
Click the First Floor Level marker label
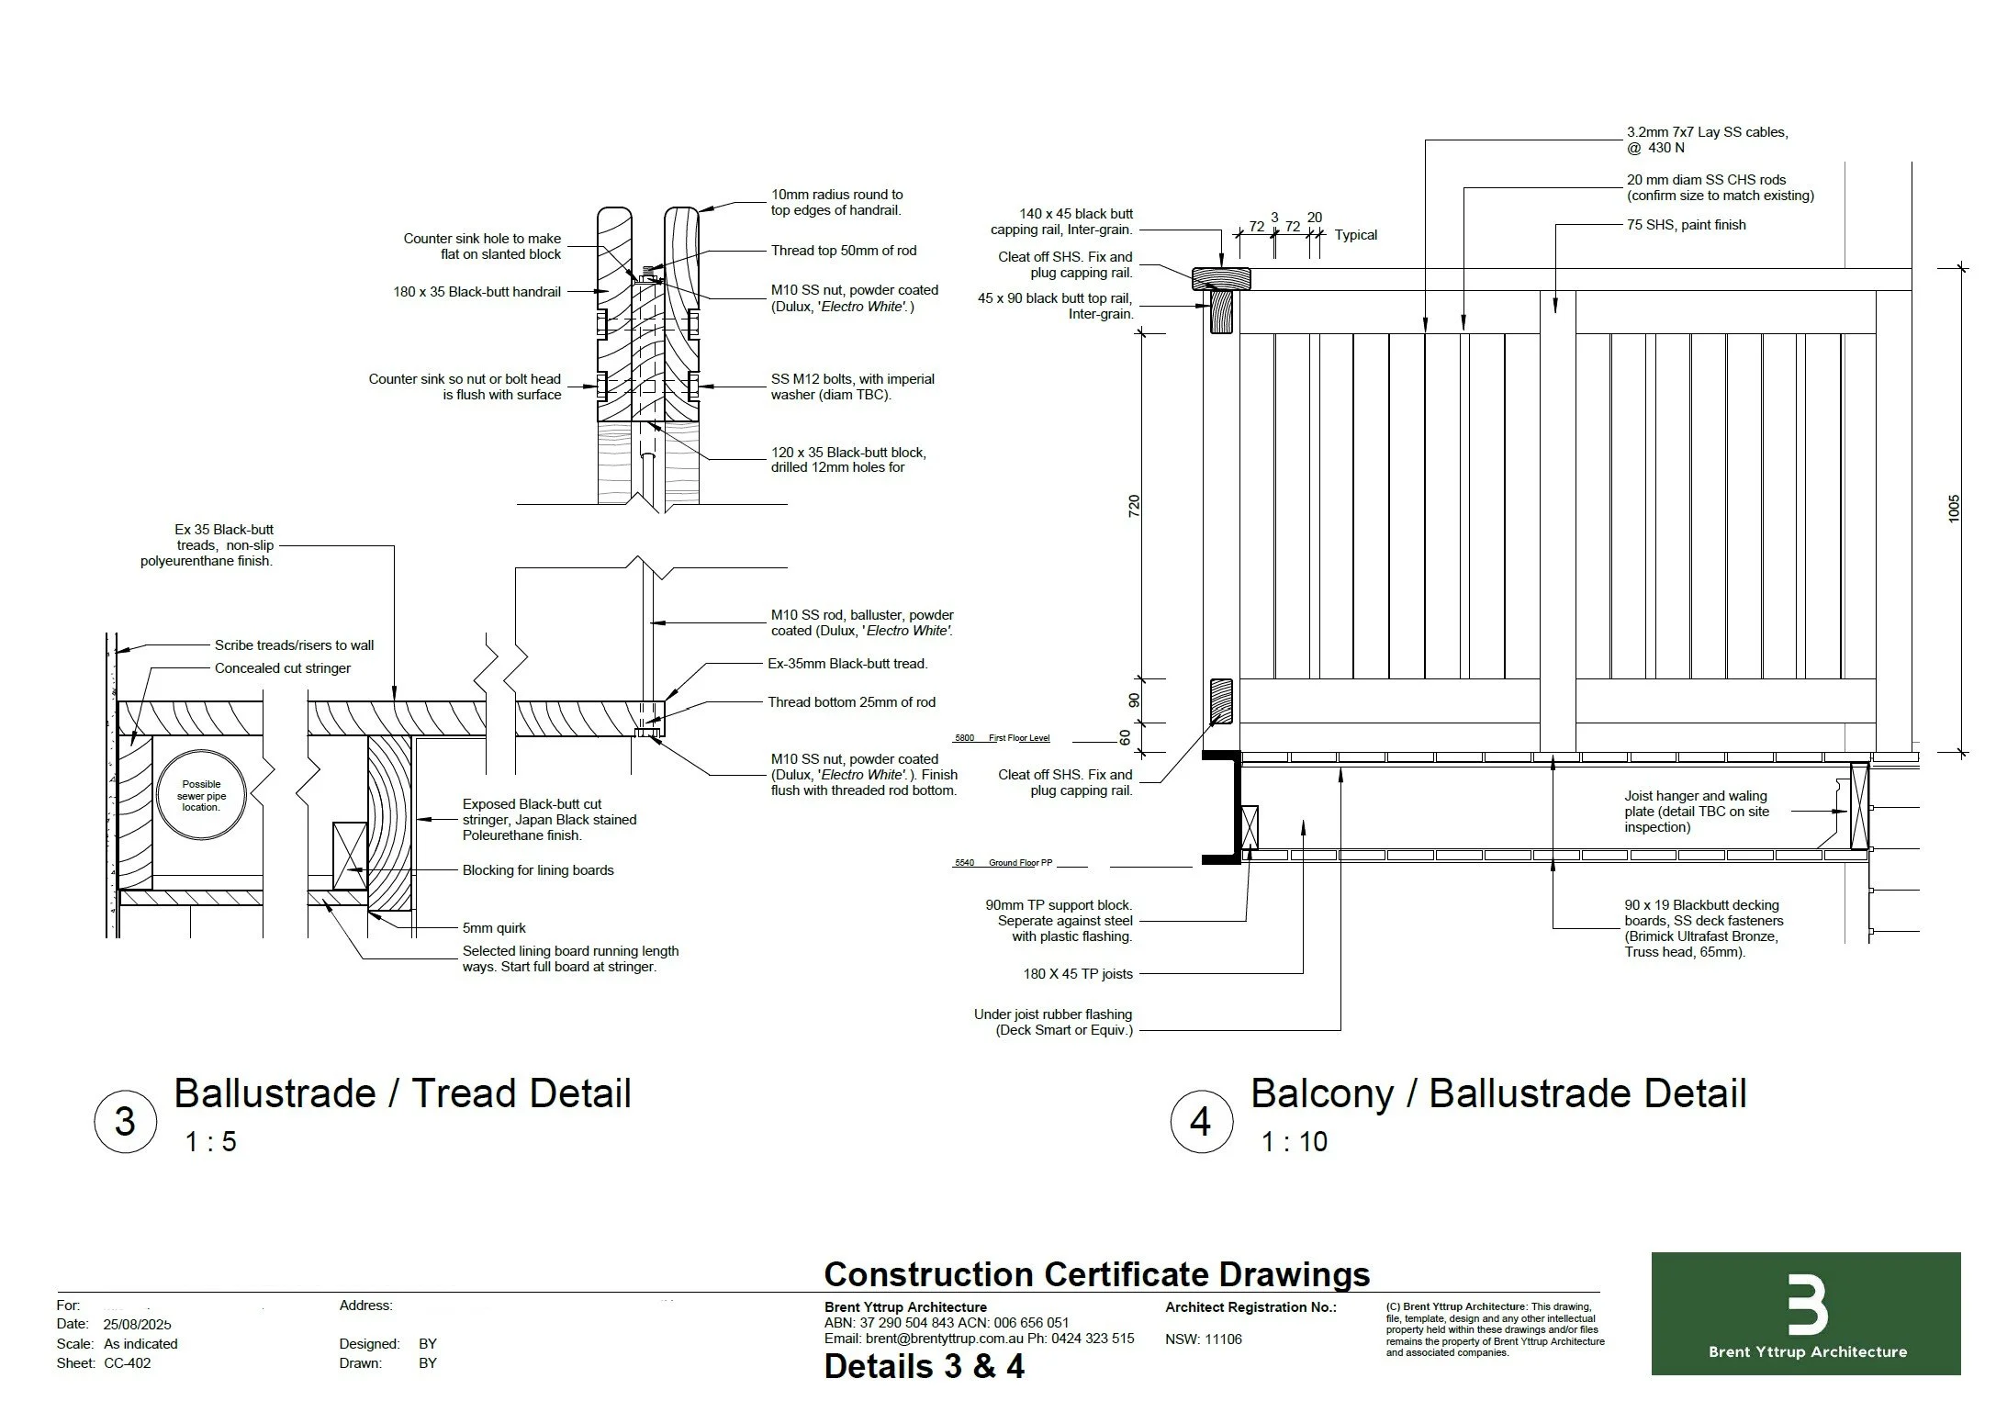1018,738
